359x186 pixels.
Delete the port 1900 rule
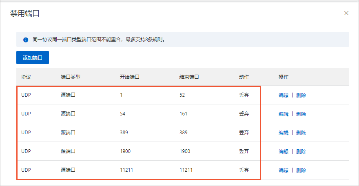point(301,151)
